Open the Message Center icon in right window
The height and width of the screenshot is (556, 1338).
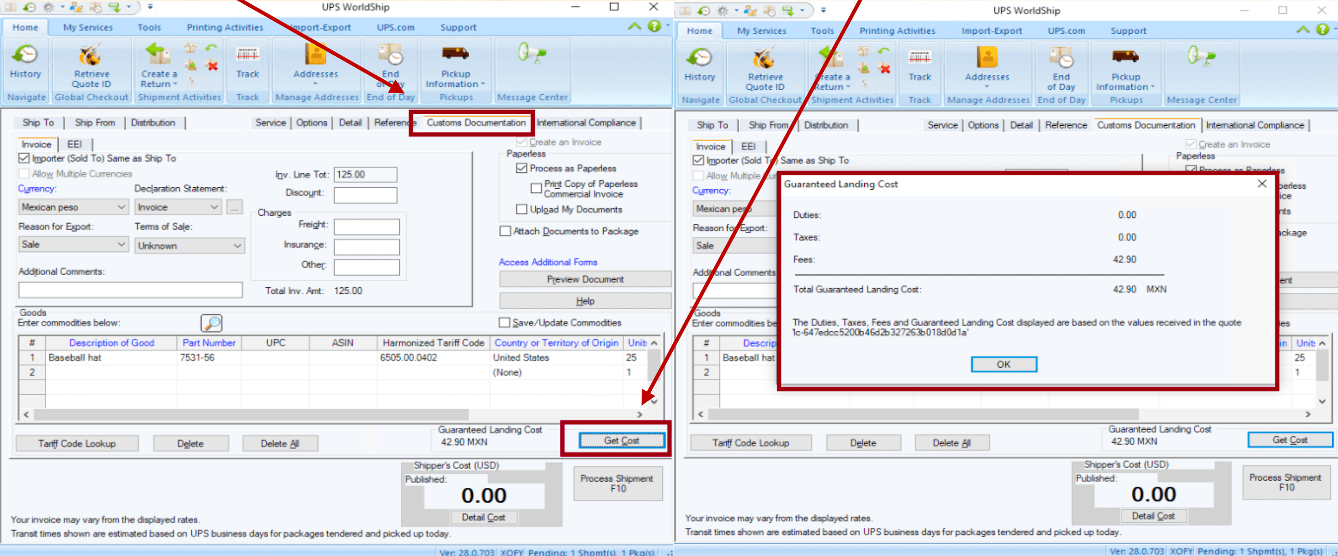pyautogui.click(x=1202, y=56)
